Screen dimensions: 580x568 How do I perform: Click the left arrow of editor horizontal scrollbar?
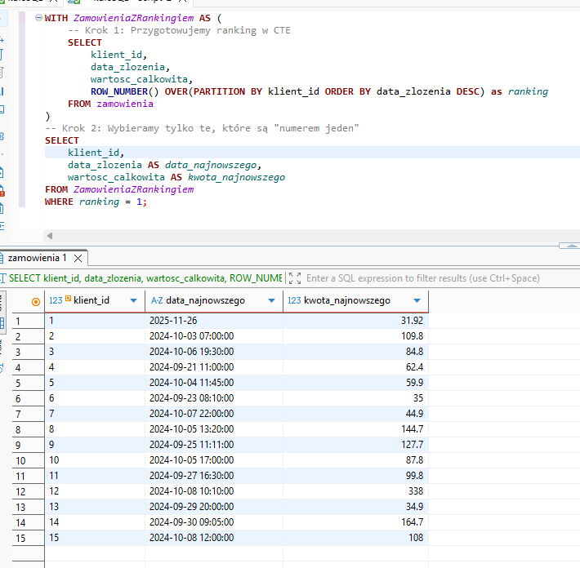(x=50, y=235)
